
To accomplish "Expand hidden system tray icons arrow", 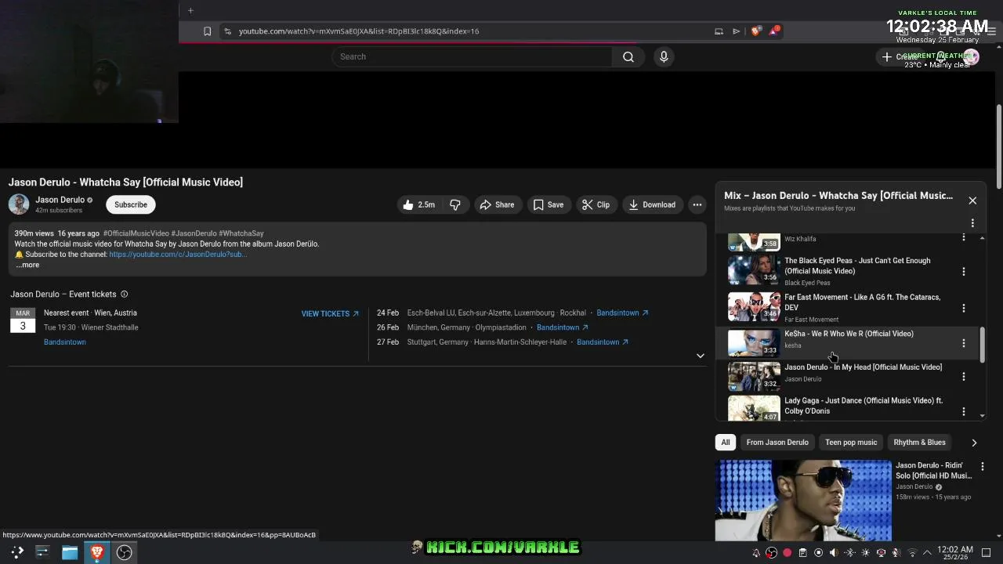I will click(x=927, y=552).
